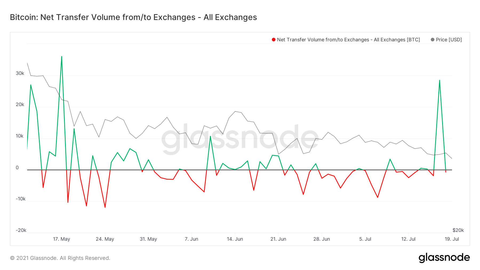This screenshot has width=480, height=270.
Task: Select the 17. May date label
Action: point(61,239)
